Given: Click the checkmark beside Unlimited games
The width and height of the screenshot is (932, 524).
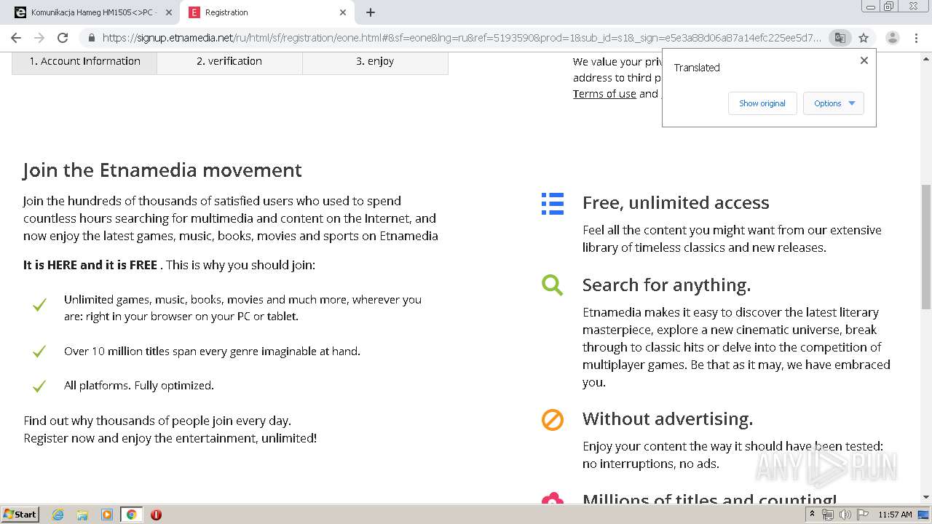Looking at the screenshot, I should [39, 305].
